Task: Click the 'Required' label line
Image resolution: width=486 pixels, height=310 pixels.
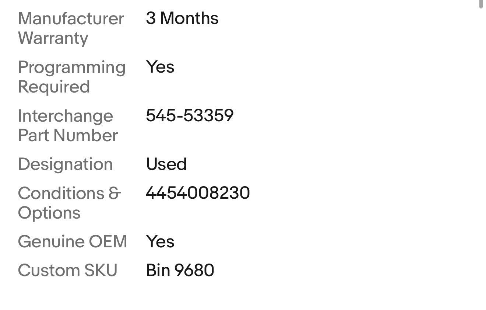Action: 54,87
